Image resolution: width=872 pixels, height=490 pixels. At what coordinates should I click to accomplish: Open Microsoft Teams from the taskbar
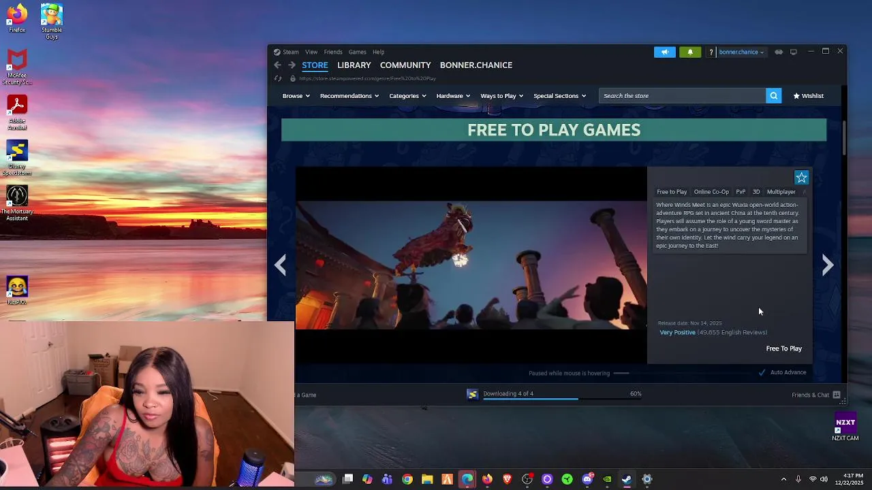pos(387,479)
